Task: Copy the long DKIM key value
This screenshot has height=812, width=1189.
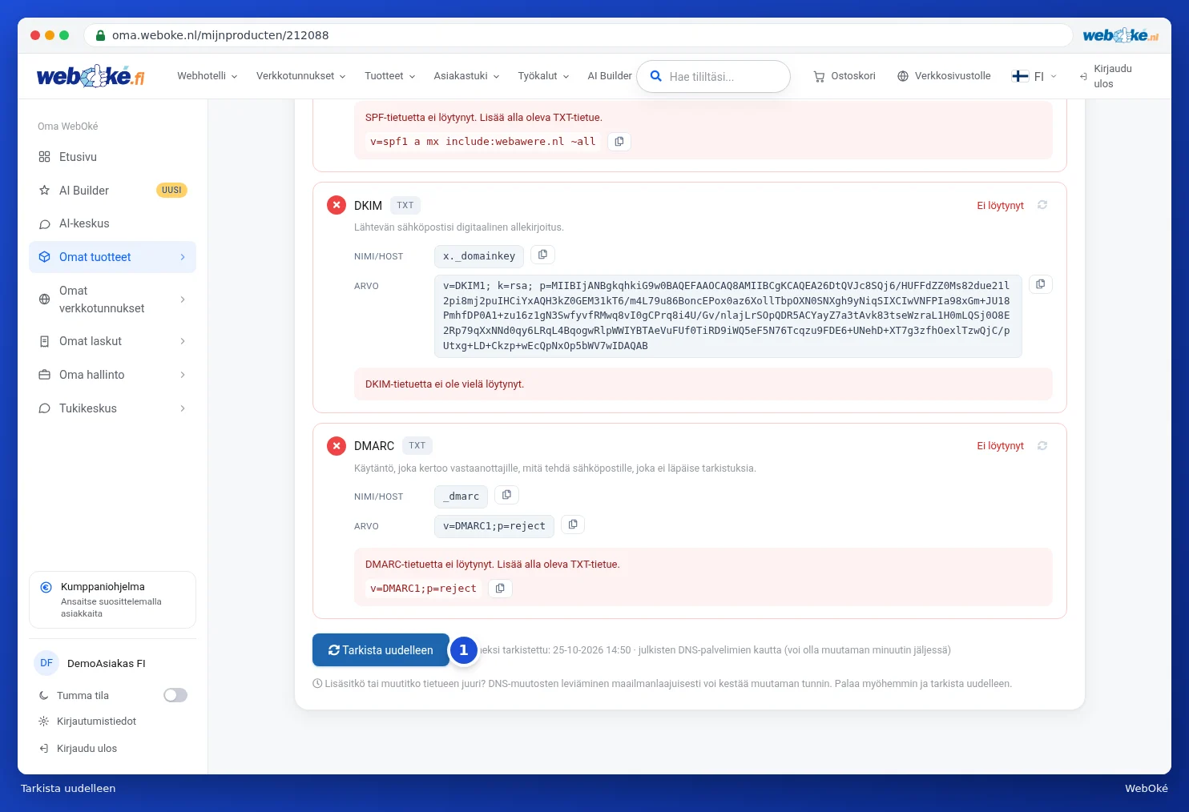Action: tap(1040, 284)
